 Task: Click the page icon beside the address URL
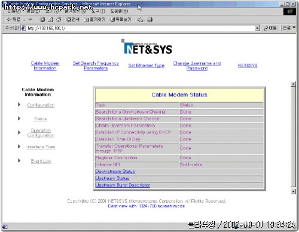coord(23,28)
